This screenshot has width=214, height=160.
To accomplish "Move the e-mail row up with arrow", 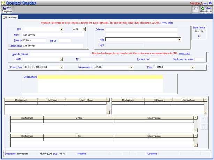I will pyautogui.click(x=204, y=120).
